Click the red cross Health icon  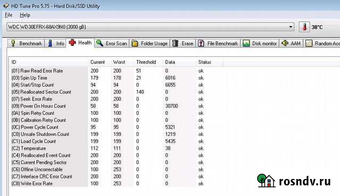click(72, 42)
